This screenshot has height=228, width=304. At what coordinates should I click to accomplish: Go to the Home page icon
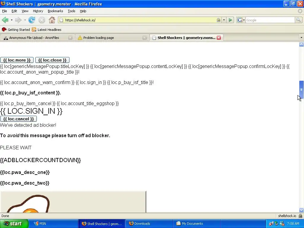[x=52, y=20]
